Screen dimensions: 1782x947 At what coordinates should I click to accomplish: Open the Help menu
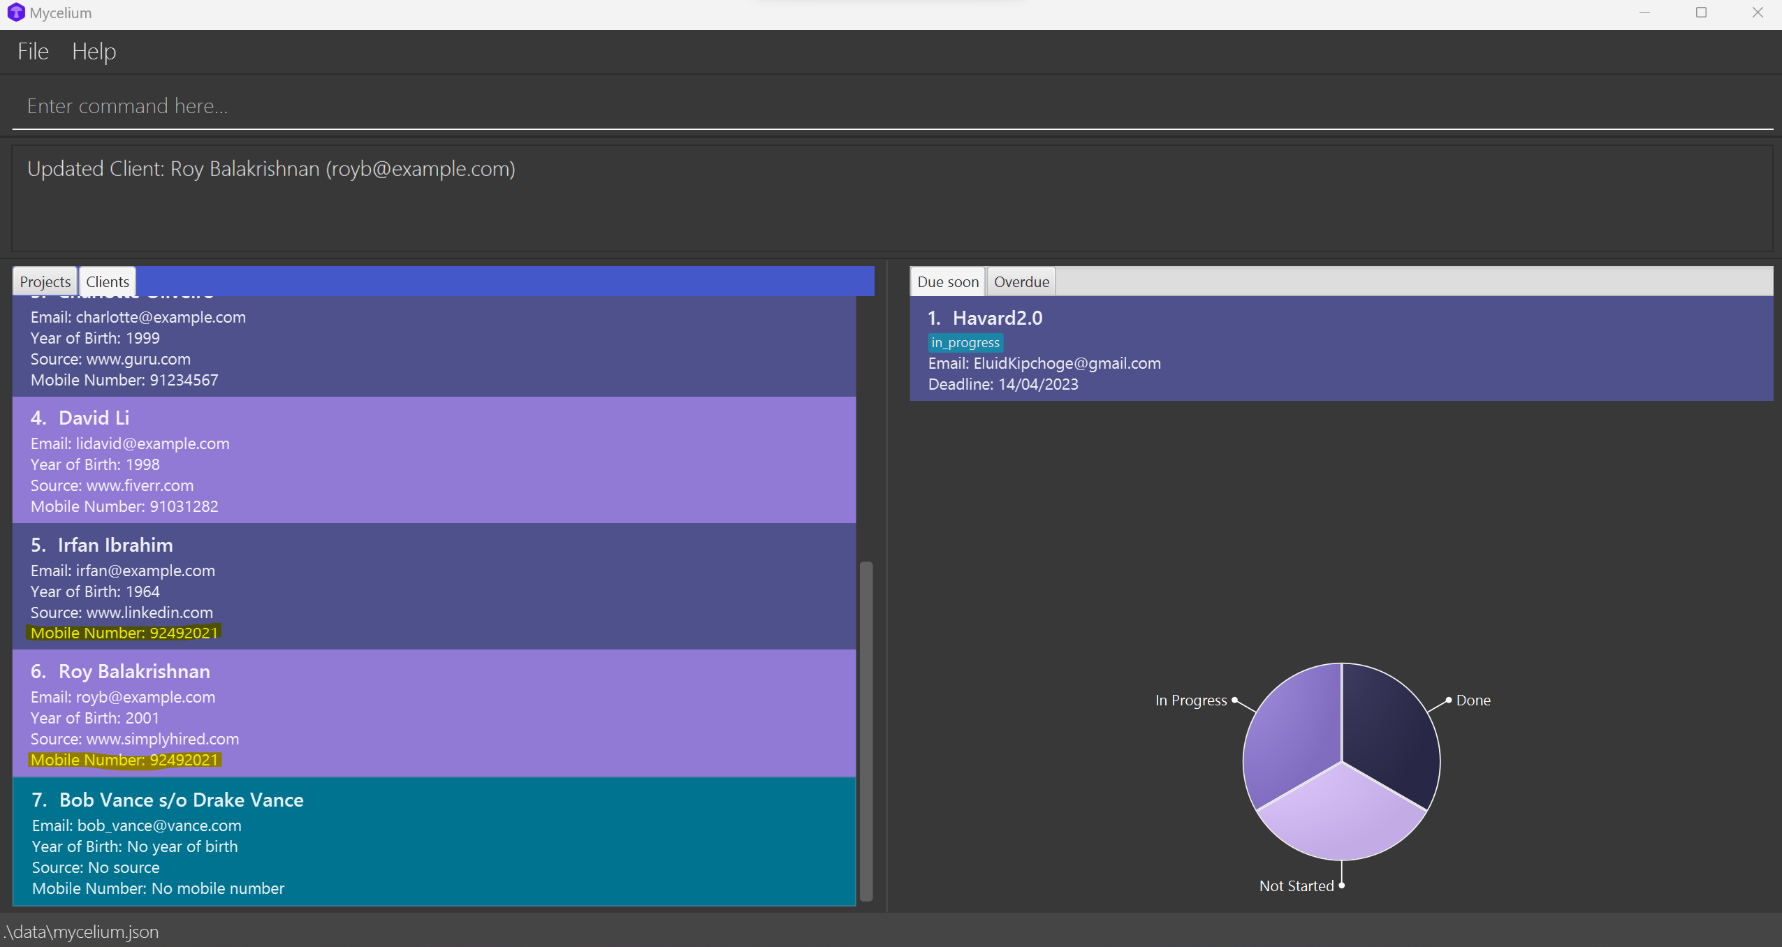pyautogui.click(x=94, y=52)
